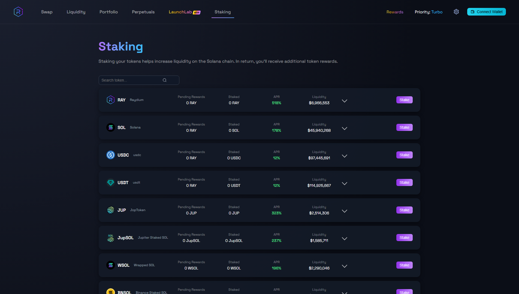519x294 pixels.
Task: Click the Wrapped SOL label
Action: pyautogui.click(x=144, y=265)
